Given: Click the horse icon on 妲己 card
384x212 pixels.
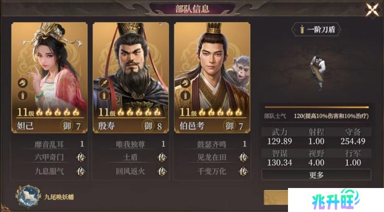Looking at the screenshot, I should click(23, 83).
